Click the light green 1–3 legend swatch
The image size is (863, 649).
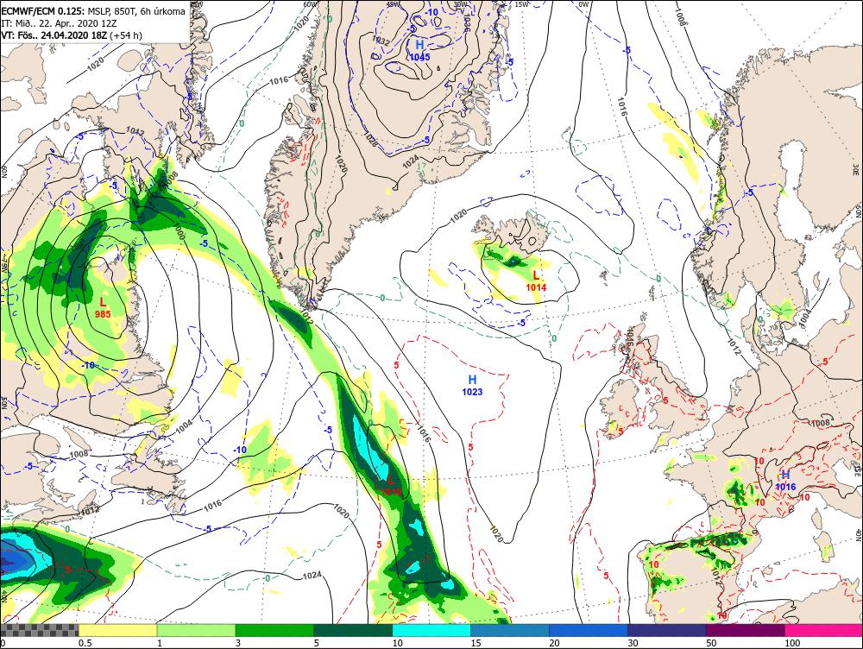pyautogui.click(x=196, y=630)
